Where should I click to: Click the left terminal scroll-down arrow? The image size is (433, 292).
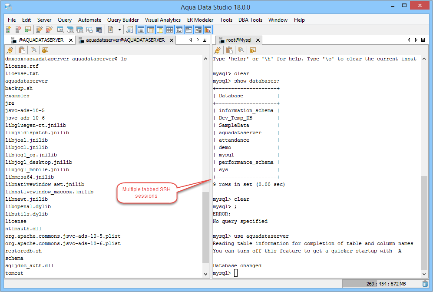pos(205,274)
